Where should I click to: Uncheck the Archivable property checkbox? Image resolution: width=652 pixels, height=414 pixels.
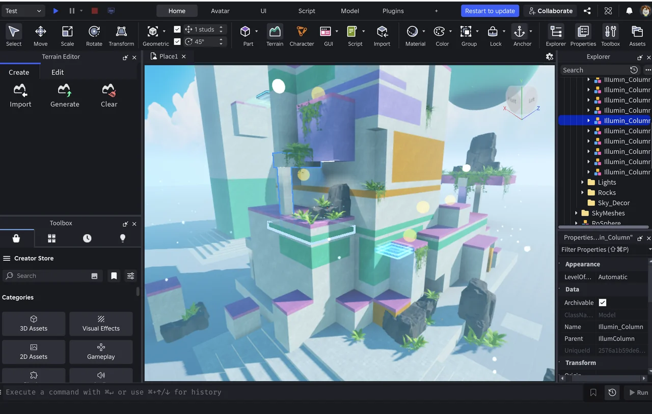pyautogui.click(x=603, y=303)
